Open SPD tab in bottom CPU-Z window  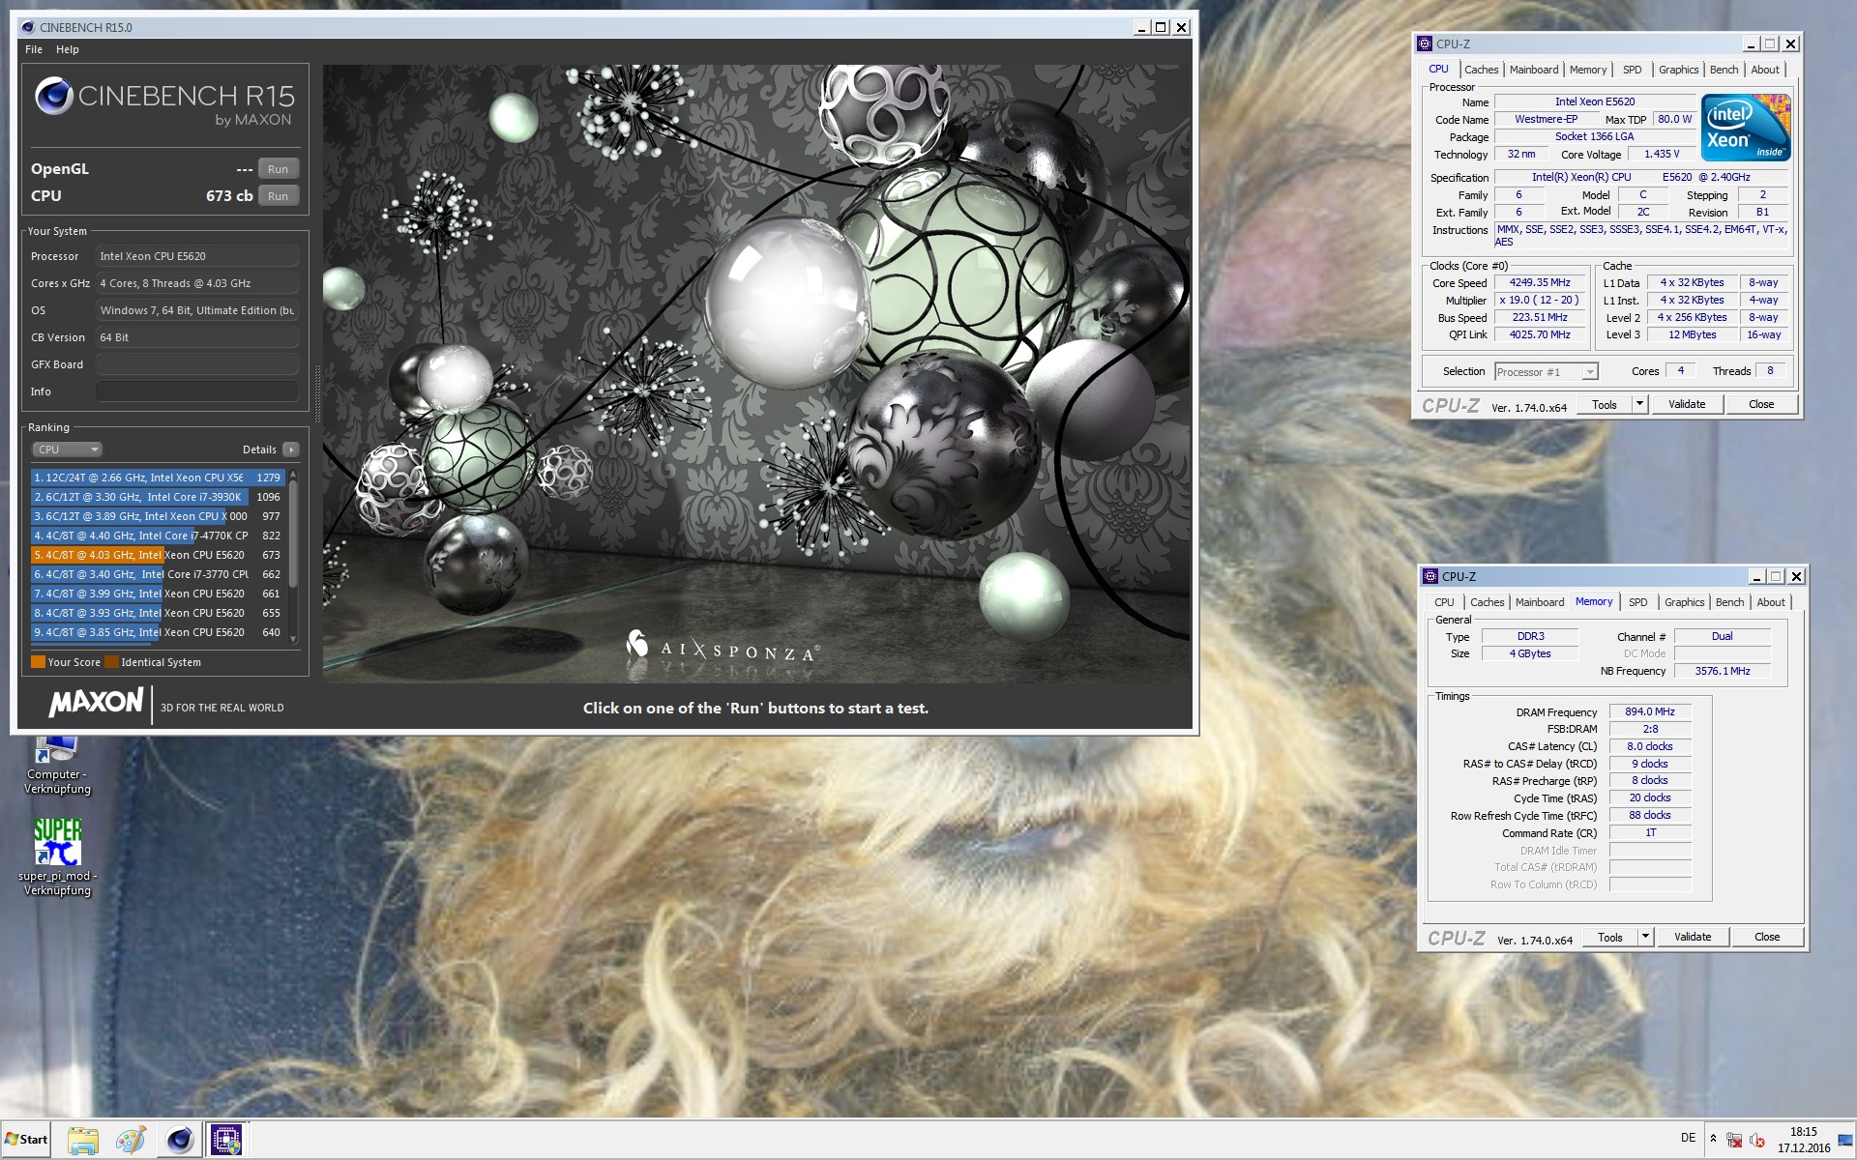coord(1637,602)
